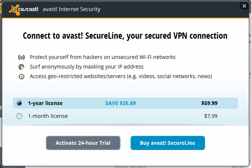Viewport: 251px width, 168px height.
Task: Select the 1-year license radio button
Action: 20,103
